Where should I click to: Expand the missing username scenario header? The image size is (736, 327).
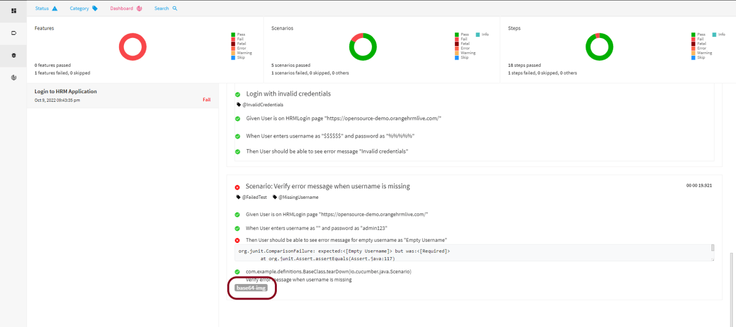(328, 186)
